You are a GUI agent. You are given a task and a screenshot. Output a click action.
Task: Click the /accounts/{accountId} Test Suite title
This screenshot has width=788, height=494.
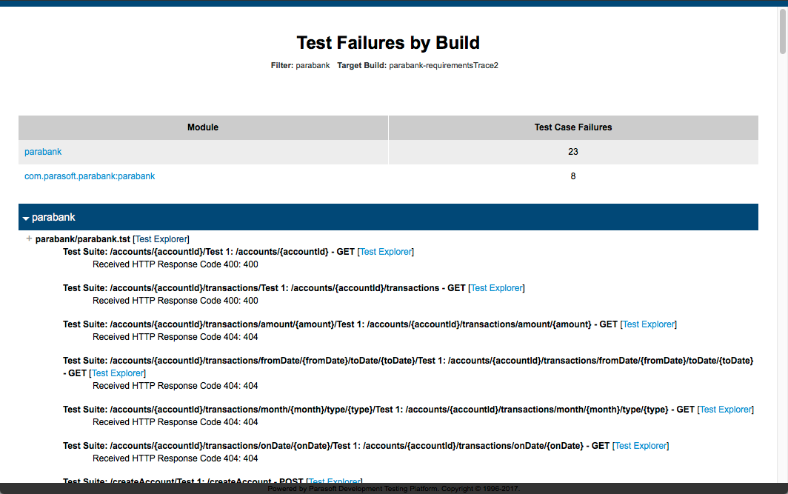(x=209, y=252)
